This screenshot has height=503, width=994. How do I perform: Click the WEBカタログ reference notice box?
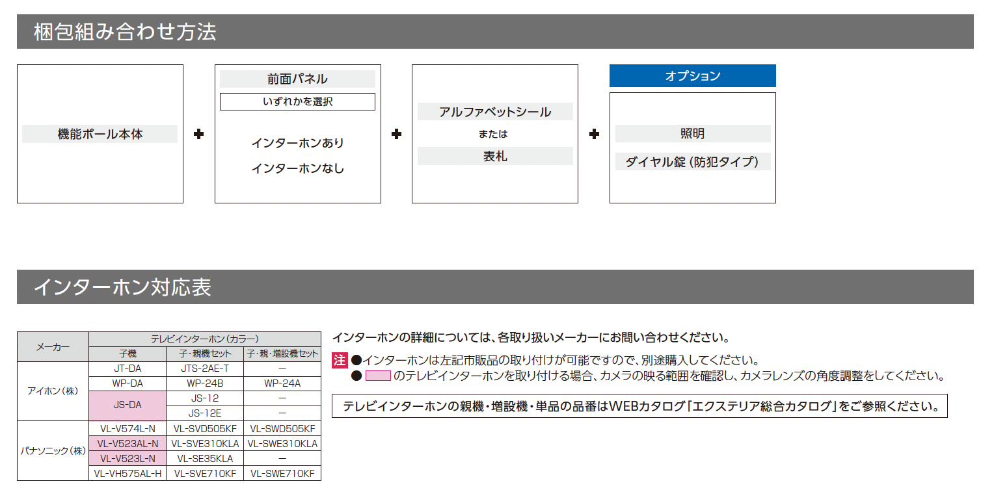(639, 406)
